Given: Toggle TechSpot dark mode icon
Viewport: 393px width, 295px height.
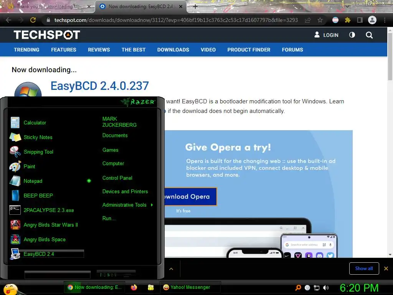Looking at the screenshot, I should click(x=352, y=35).
